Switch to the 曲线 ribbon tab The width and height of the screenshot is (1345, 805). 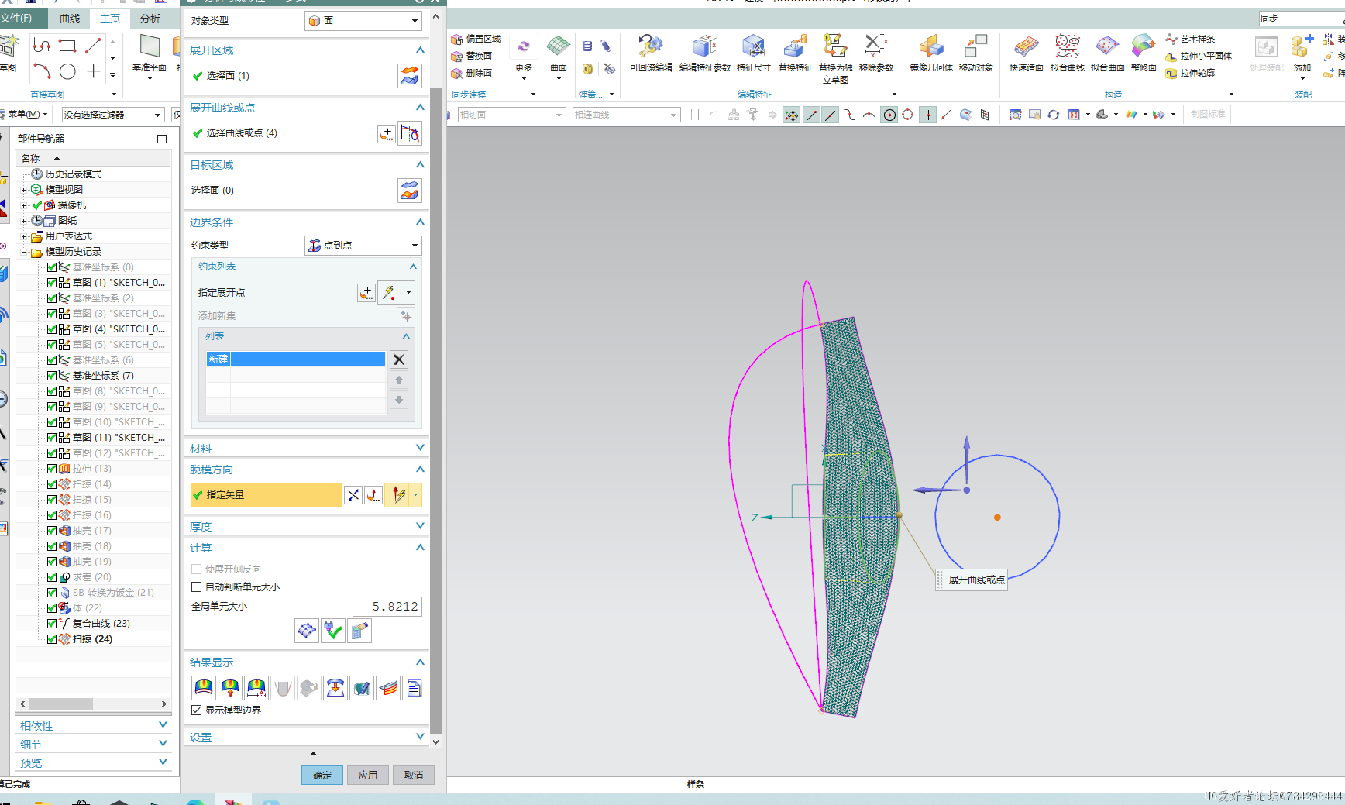(70, 19)
